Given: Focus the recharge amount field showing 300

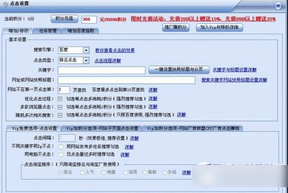Looking at the screenshot, I should point(89,20).
